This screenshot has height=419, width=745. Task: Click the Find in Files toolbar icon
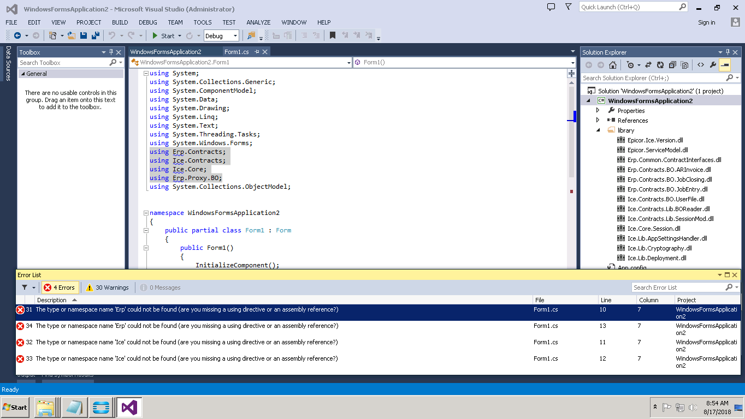click(x=251, y=35)
